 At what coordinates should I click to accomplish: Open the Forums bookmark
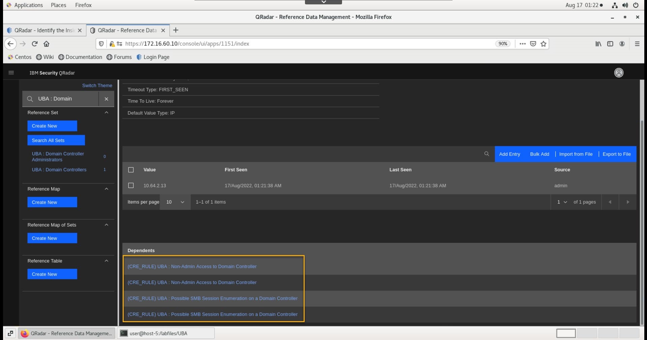point(119,57)
